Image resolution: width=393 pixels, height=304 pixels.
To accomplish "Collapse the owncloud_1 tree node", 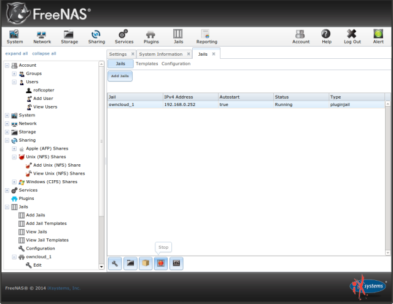I will pyautogui.click(x=14, y=257).
